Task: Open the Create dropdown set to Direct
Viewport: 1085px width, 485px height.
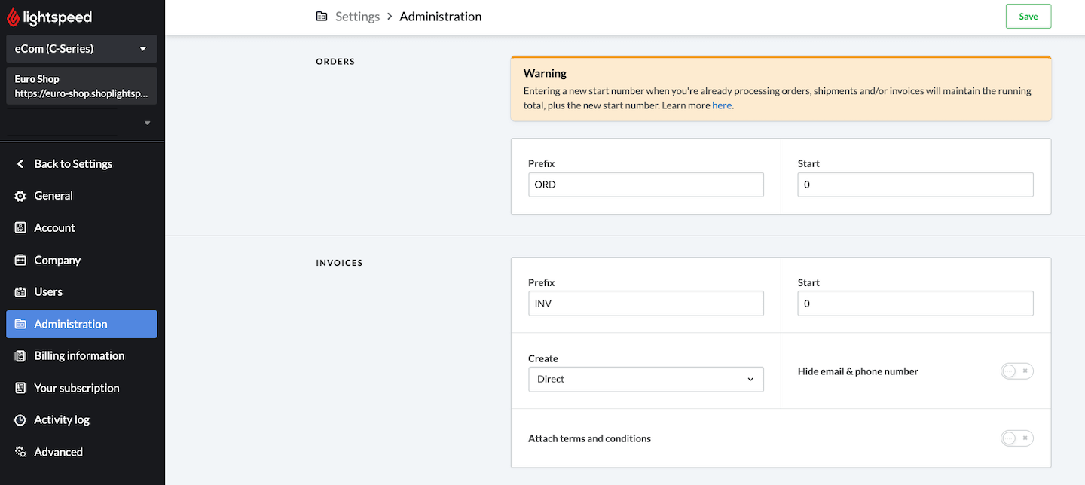Action: pos(646,379)
